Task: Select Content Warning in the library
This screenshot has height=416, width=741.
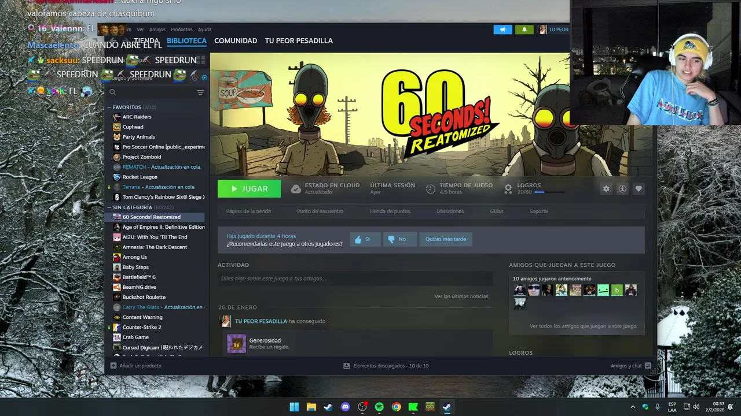Action: 142,317
